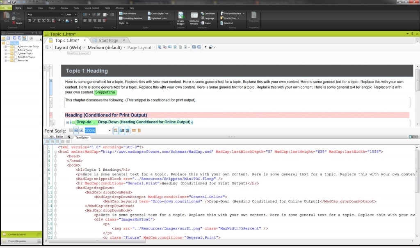Expand the C_Other Topics folder
Viewport: 420px width, 248px height.
click(6, 53)
